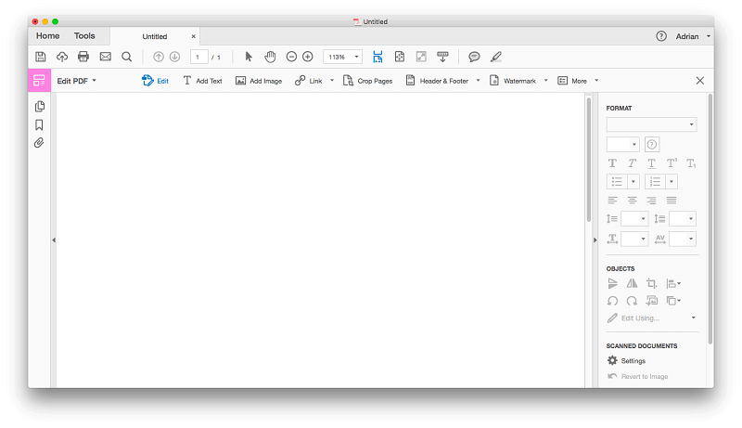The width and height of the screenshot is (742, 428).
Task: Select the Highlight text pen icon
Action: pos(495,57)
